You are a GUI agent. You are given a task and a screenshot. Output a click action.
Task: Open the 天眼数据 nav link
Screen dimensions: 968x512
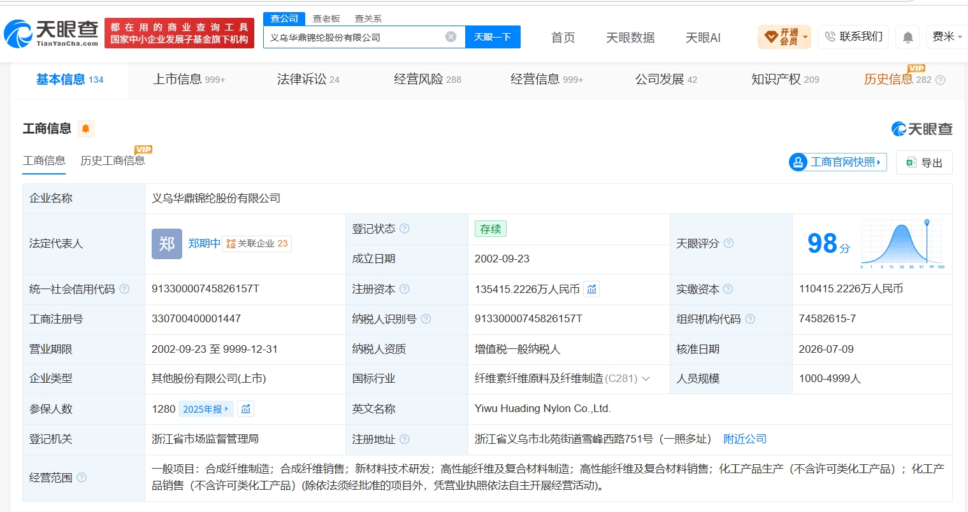pos(630,38)
